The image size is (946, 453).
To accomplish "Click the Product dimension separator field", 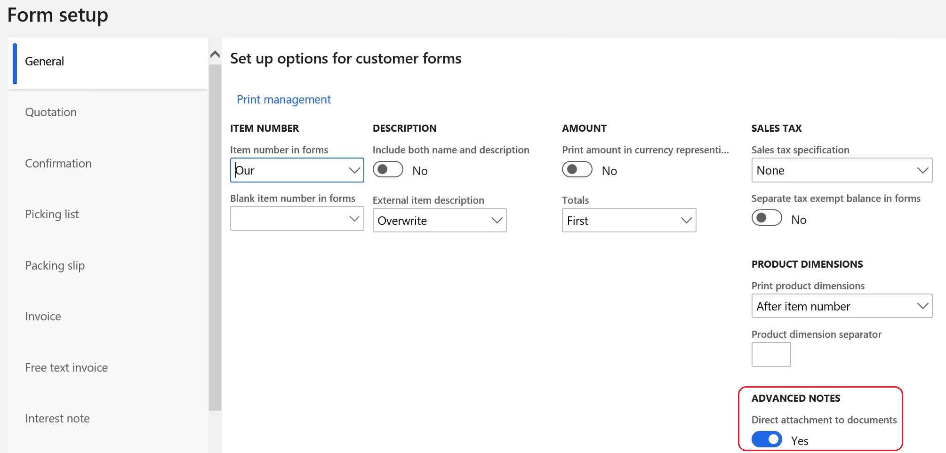I will coord(771,355).
